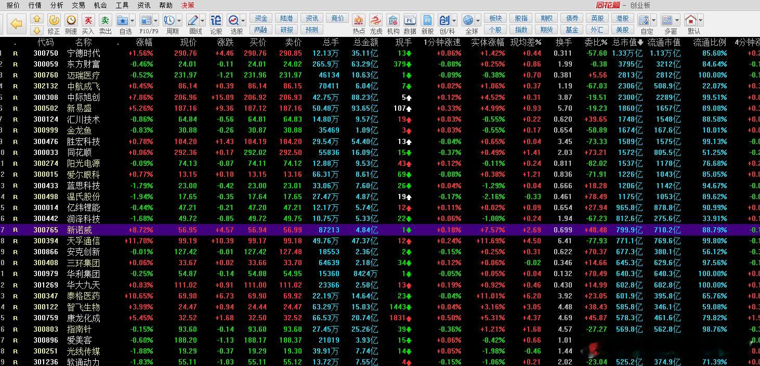Click the 陆港 button
The height and width of the screenshot is (366, 760).
(x=286, y=18)
